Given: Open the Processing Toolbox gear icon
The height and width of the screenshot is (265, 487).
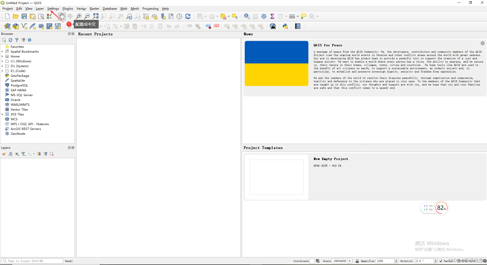Looking at the screenshot, I should click(x=264, y=16).
